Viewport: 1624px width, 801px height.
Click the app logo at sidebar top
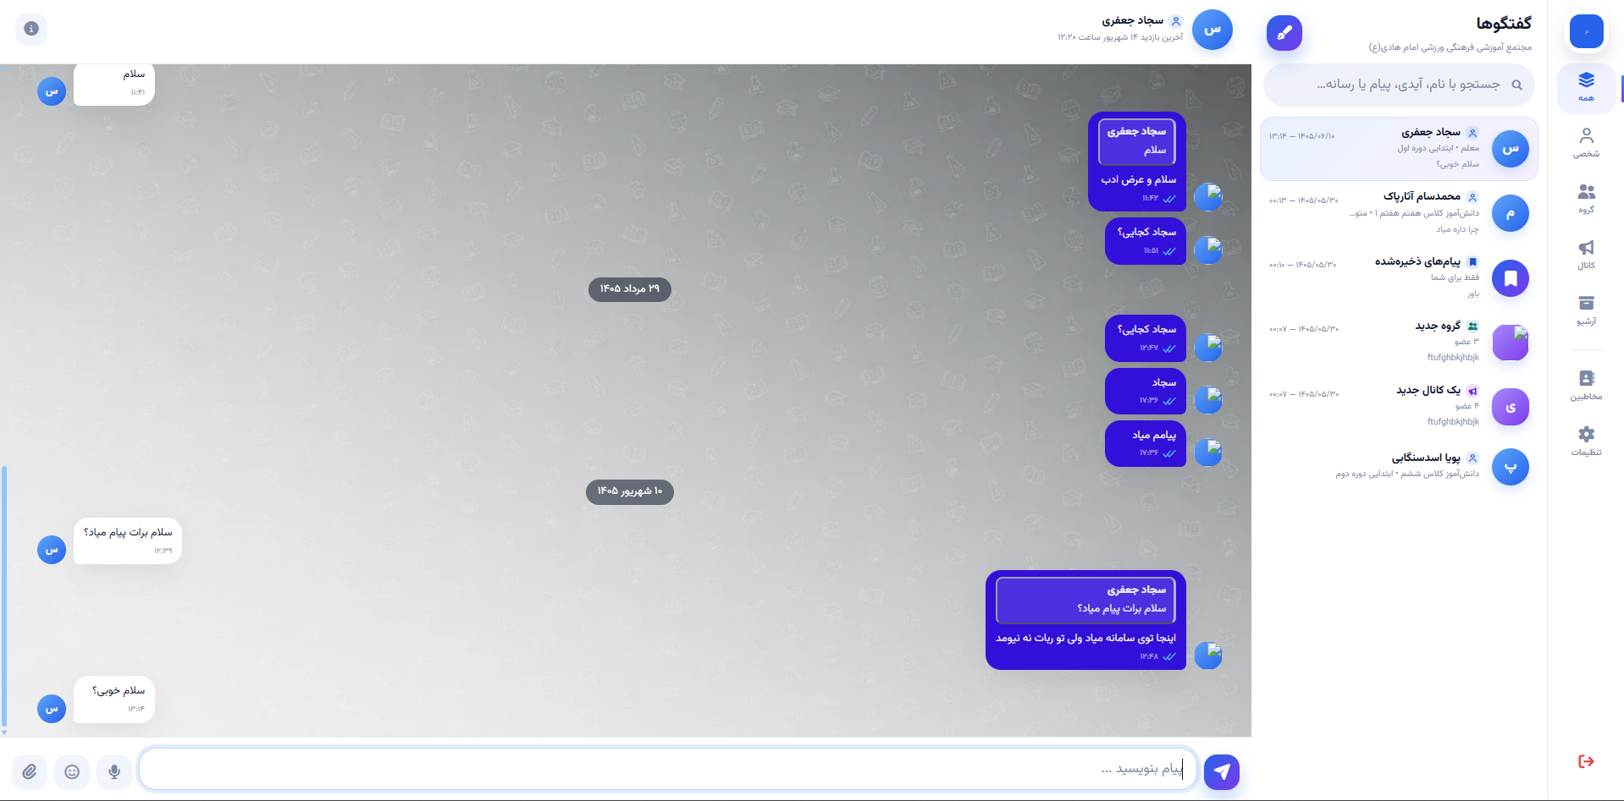1586,31
